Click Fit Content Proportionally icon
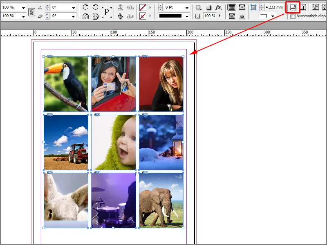This screenshot has width=327, height=245. 303,7
